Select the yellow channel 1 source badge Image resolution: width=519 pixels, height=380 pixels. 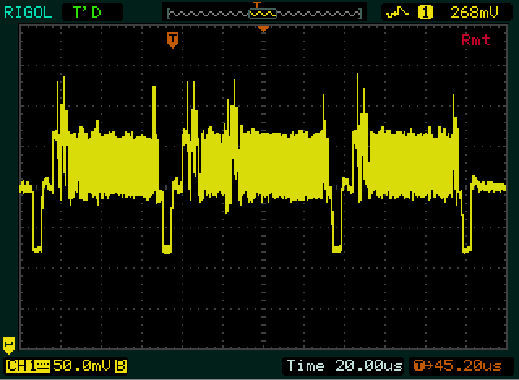click(425, 12)
